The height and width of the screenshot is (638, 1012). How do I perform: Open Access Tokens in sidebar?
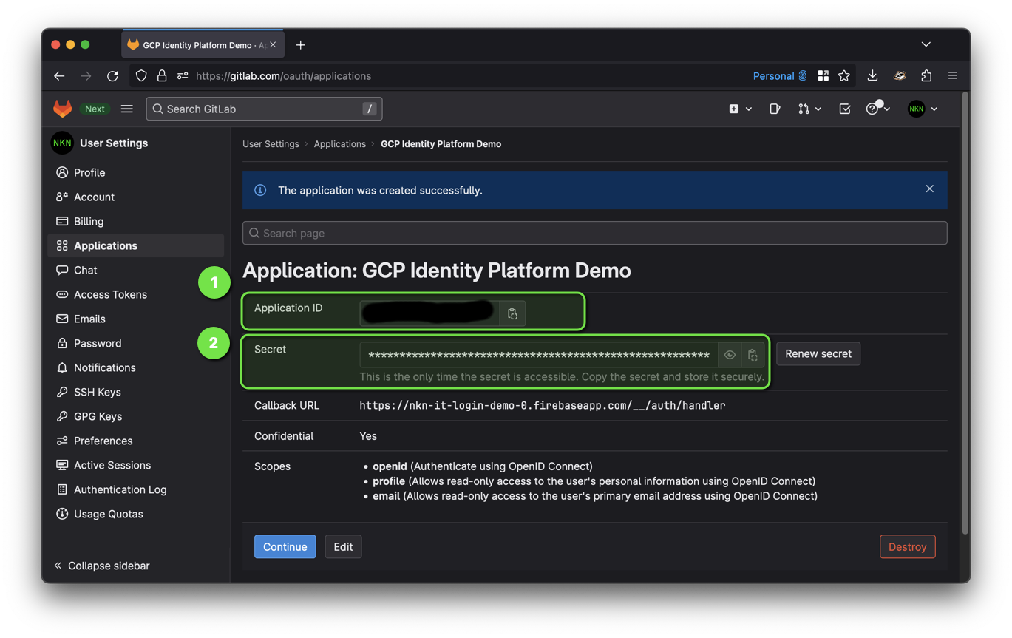pyautogui.click(x=135, y=294)
